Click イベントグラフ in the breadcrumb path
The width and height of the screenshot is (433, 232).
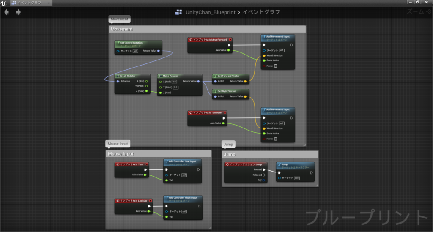[x=261, y=12]
